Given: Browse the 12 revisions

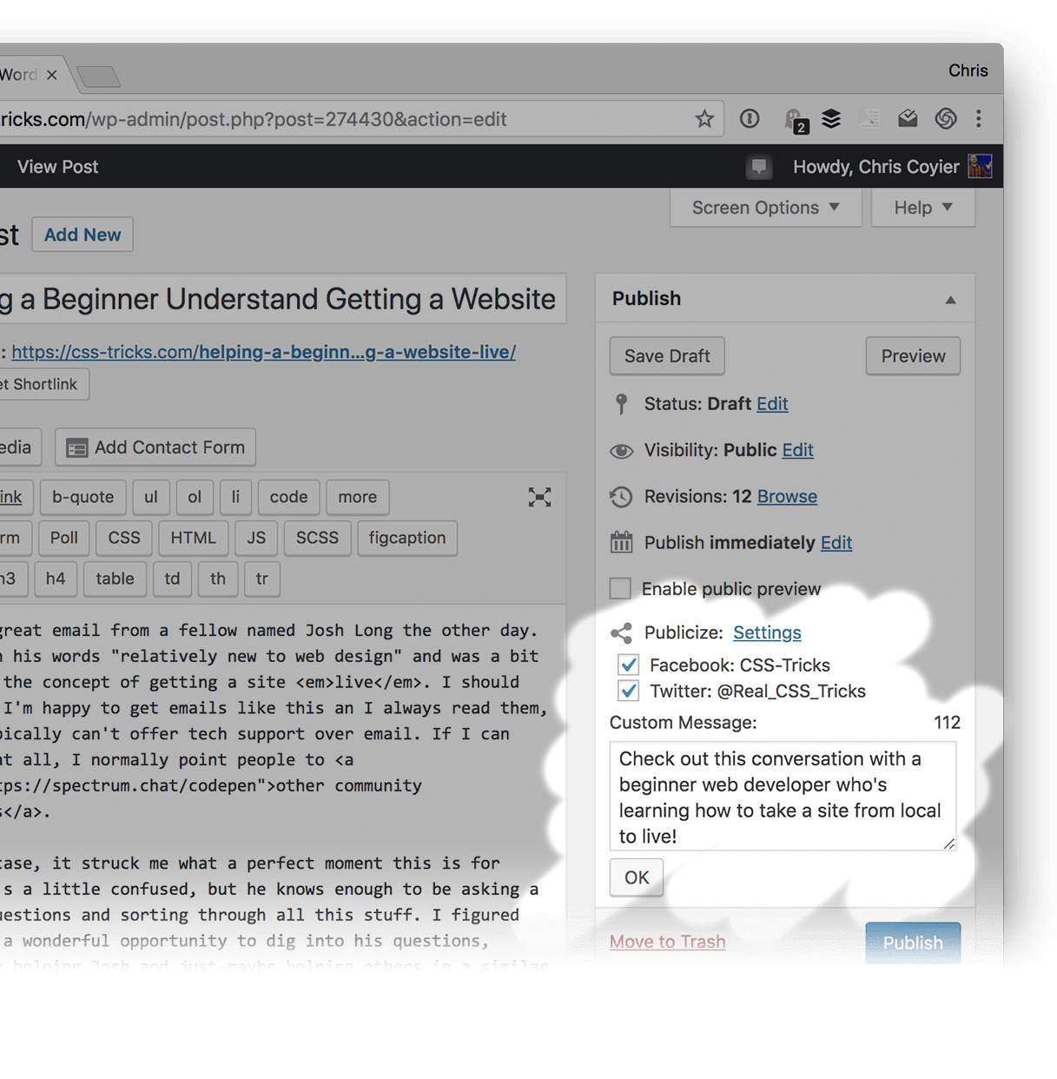Looking at the screenshot, I should [787, 496].
